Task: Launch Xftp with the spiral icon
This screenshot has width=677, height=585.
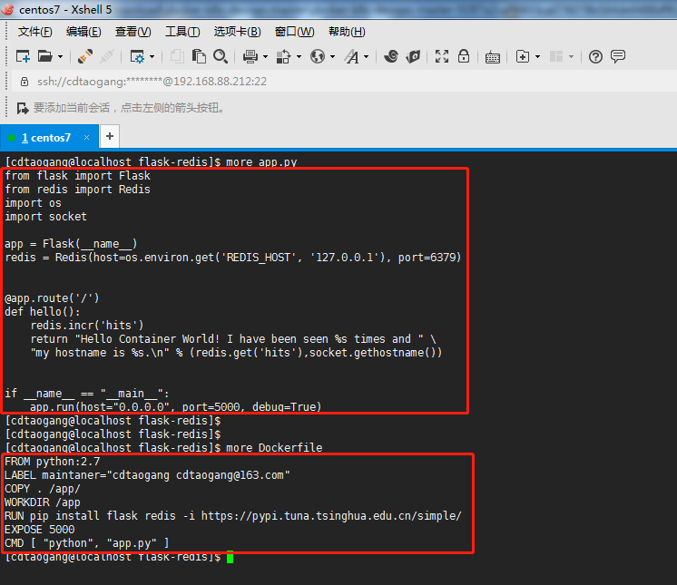Action: [391, 56]
